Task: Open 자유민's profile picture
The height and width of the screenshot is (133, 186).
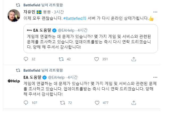Action: click(14, 16)
